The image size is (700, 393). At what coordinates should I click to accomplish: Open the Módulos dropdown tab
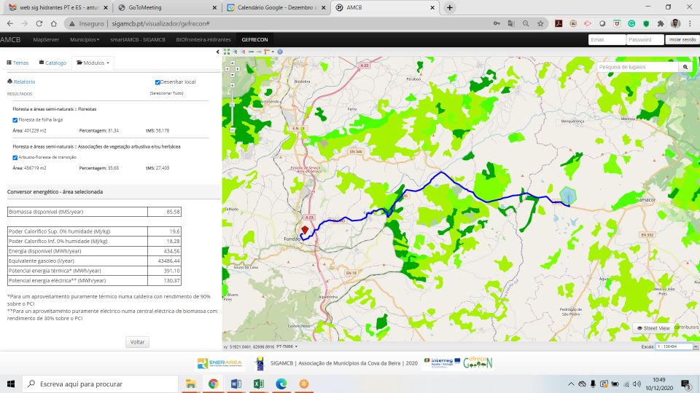coord(93,63)
